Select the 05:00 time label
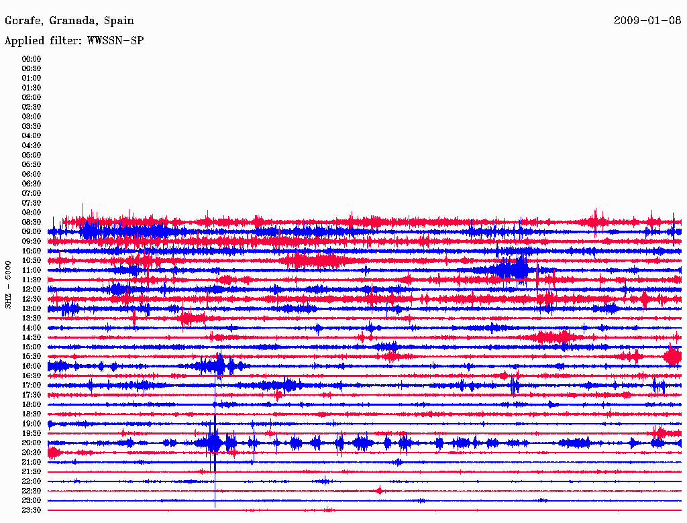687x523 pixels. pyautogui.click(x=31, y=155)
